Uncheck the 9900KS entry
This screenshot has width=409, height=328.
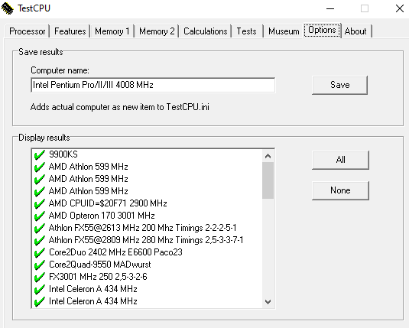40,154
